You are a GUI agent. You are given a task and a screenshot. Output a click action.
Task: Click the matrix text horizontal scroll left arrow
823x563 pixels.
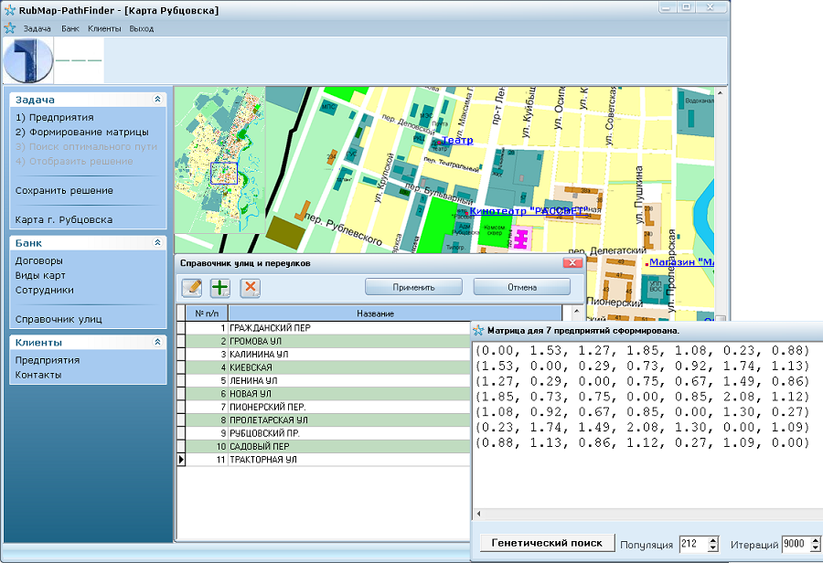(478, 514)
